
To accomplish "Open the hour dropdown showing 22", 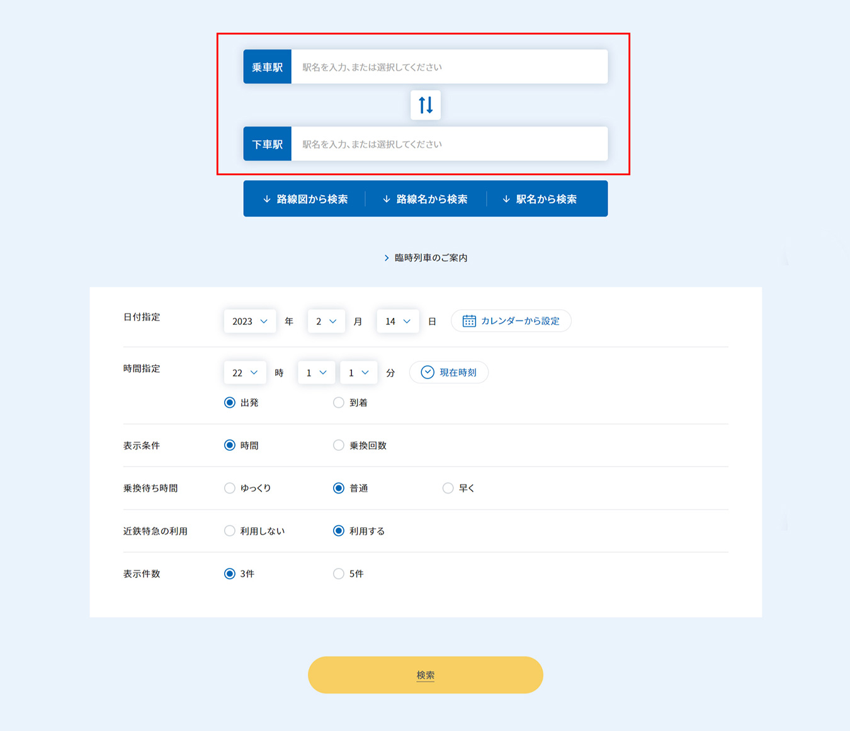I will 244,373.
